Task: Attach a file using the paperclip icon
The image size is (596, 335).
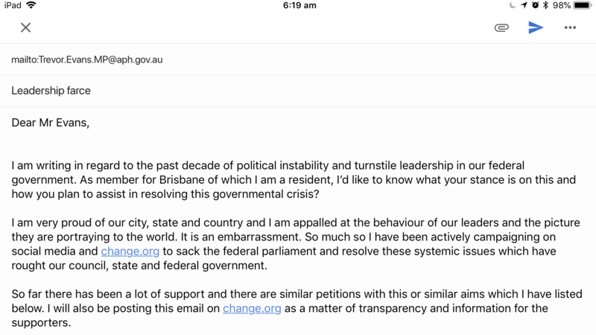Action: click(501, 28)
